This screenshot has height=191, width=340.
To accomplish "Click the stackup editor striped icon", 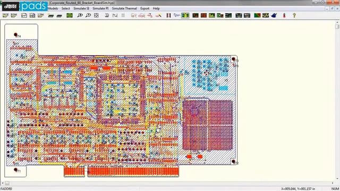I will click(x=168, y=15).
